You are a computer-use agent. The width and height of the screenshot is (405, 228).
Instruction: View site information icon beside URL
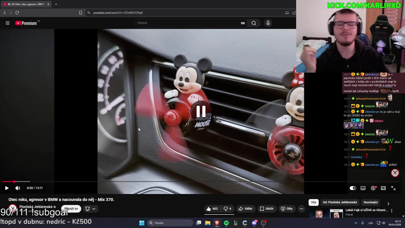click(x=89, y=13)
